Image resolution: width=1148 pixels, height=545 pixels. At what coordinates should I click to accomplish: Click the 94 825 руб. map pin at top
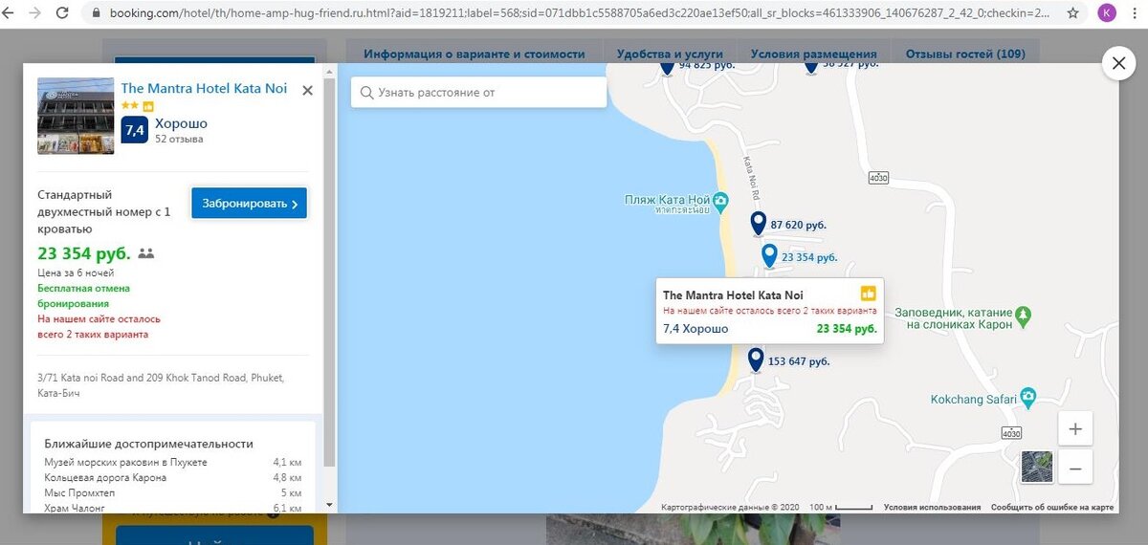(x=667, y=67)
